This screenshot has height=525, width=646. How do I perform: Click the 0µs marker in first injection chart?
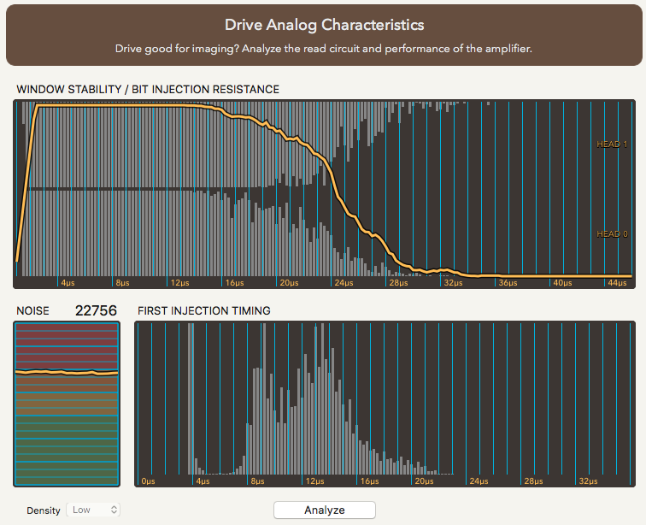pos(148,481)
